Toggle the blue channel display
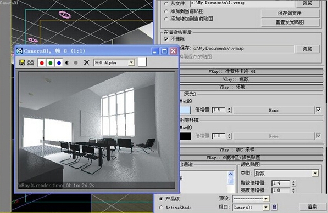 point(59,62)
